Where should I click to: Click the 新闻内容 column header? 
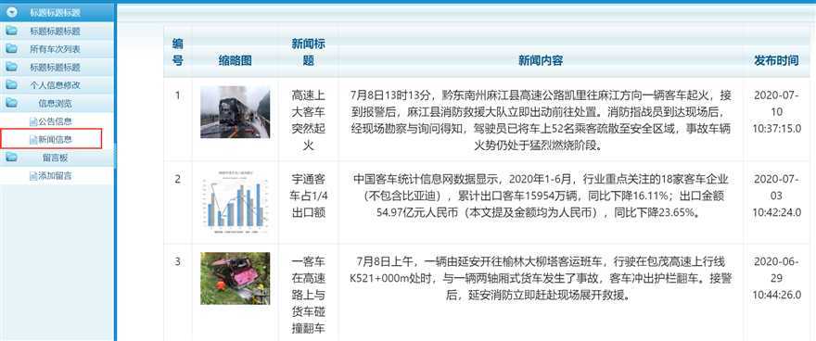[x=541, y=61]
